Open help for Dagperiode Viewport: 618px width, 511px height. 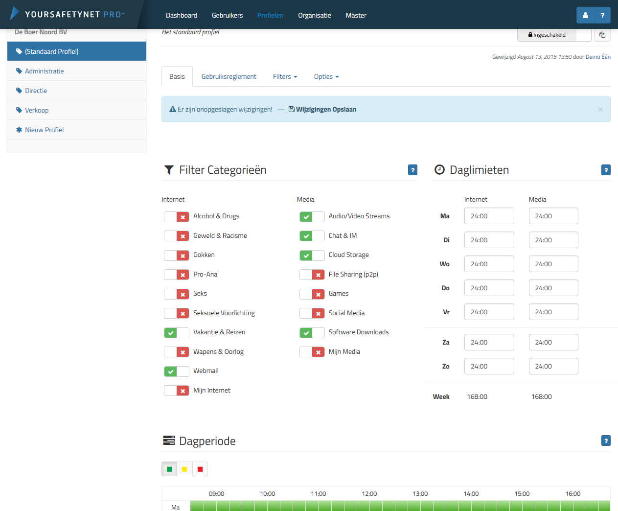(606, 441)
